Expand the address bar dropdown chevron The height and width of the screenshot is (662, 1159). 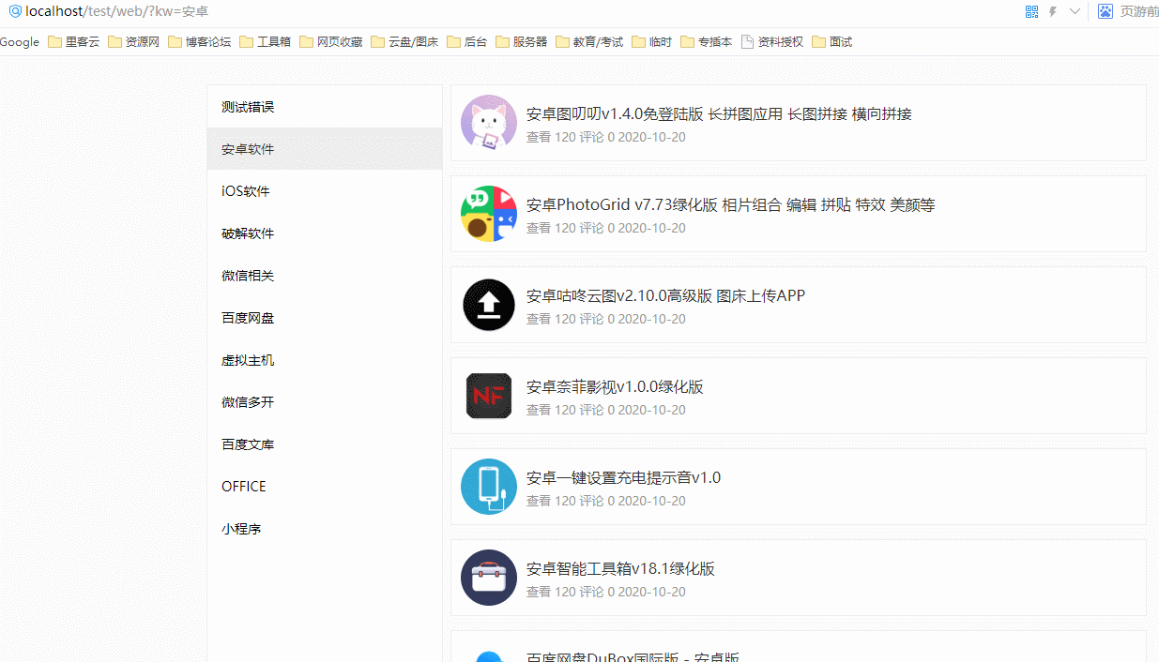tap(1075, 11)
